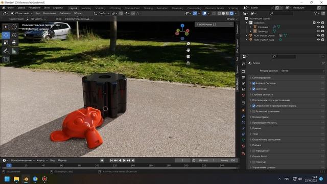Switch to Animation workspace tab
Viewport: 327px width, 184px height.
tap(162, 8)
